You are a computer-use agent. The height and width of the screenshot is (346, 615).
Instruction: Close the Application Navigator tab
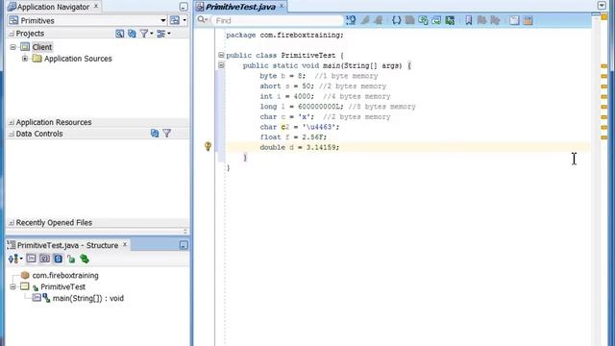tap(96, 7)
